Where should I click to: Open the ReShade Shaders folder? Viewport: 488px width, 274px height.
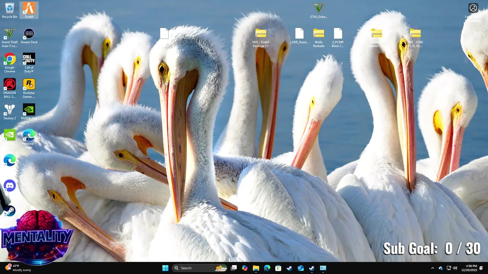376,38
